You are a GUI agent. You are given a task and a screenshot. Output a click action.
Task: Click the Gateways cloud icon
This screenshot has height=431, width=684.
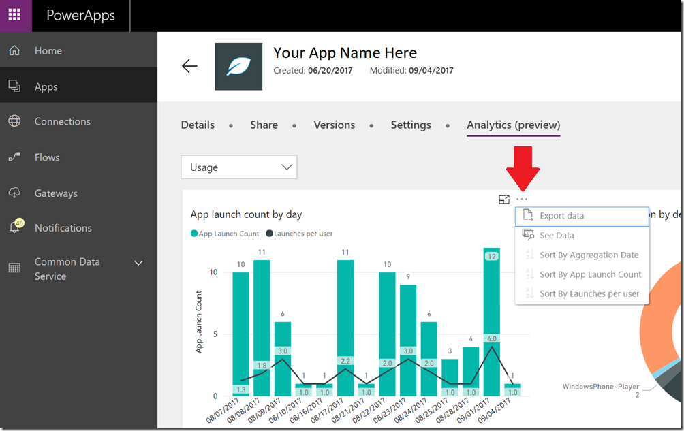[x=14, y=193]
